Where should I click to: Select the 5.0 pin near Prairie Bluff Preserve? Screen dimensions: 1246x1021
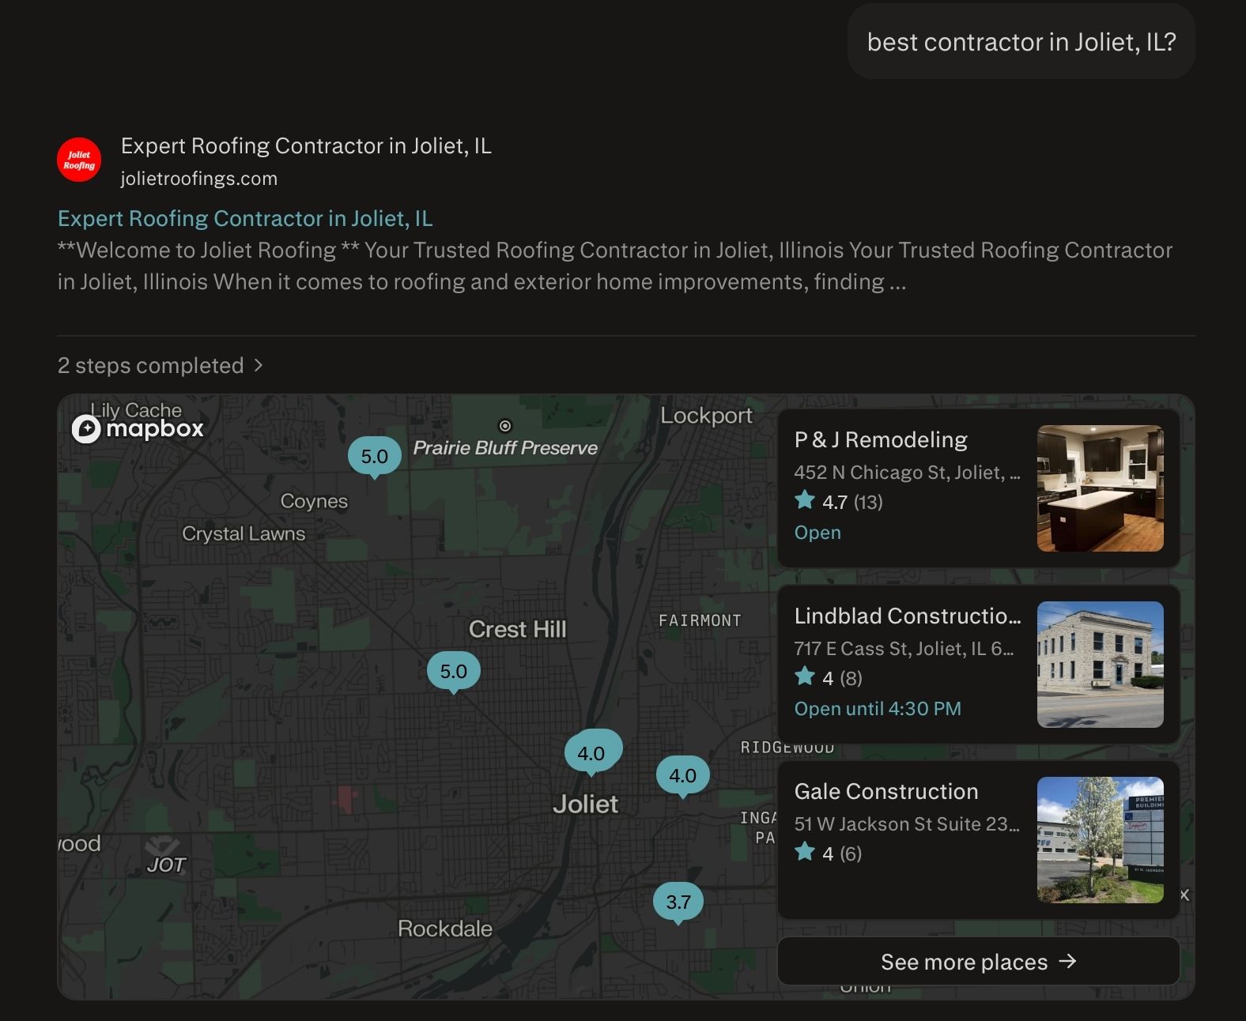[374, 456]
